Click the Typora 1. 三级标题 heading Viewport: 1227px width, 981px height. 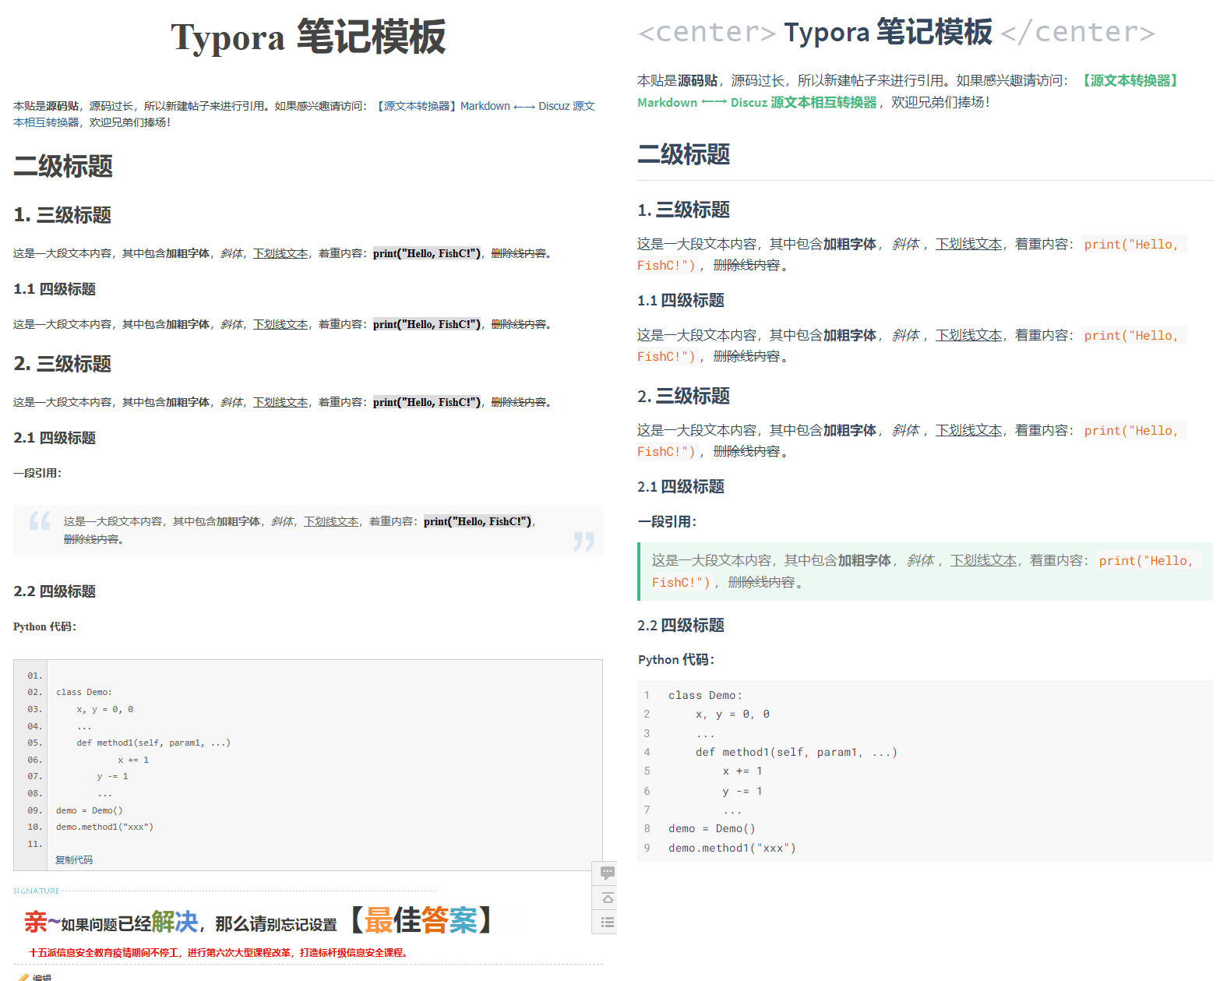tap(683, 210)
